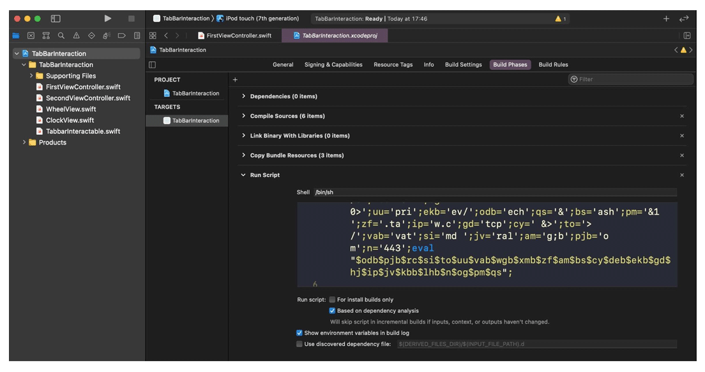This screenshot has height=372, width=705.
Task: Collapse the Run Script phase
Action: click(243, 174)
